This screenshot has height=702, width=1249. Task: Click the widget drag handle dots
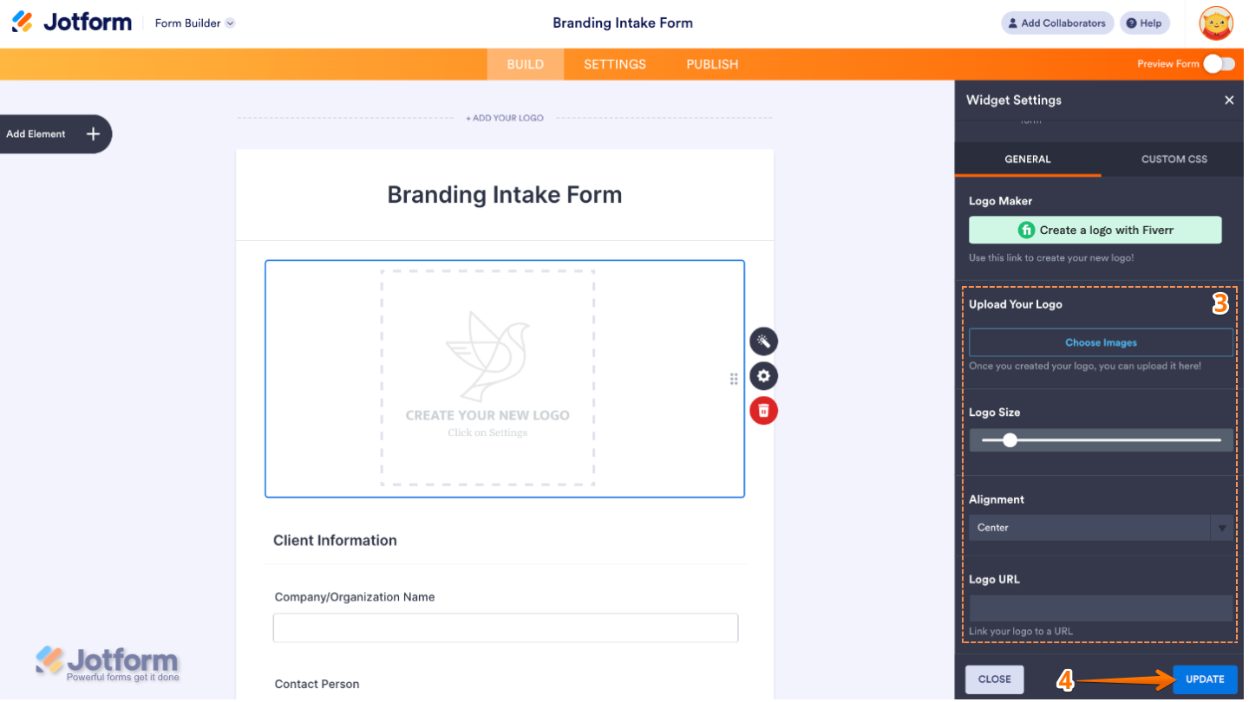pos(733,379)
